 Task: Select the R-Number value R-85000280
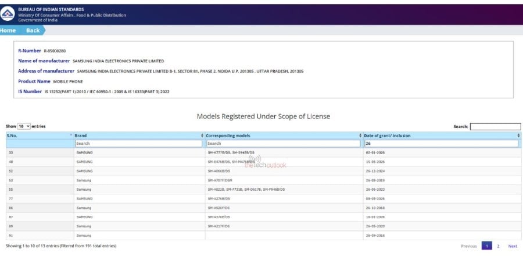pos(55,51)
